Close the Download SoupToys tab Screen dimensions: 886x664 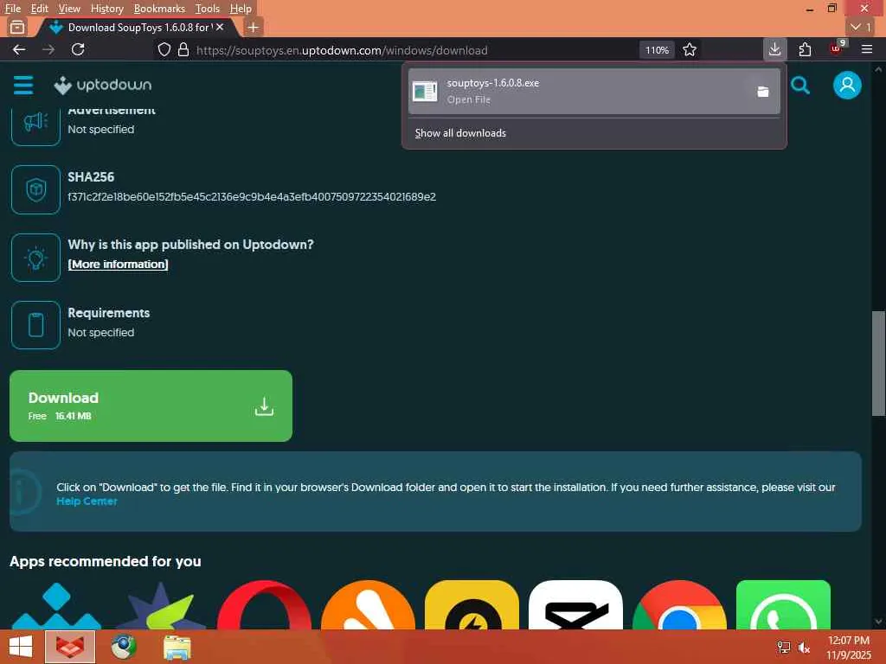220,27
